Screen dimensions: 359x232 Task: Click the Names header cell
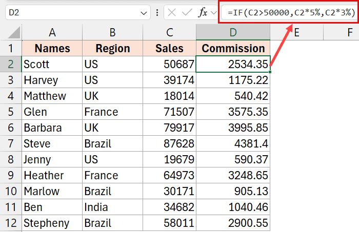tap(52, 49)
